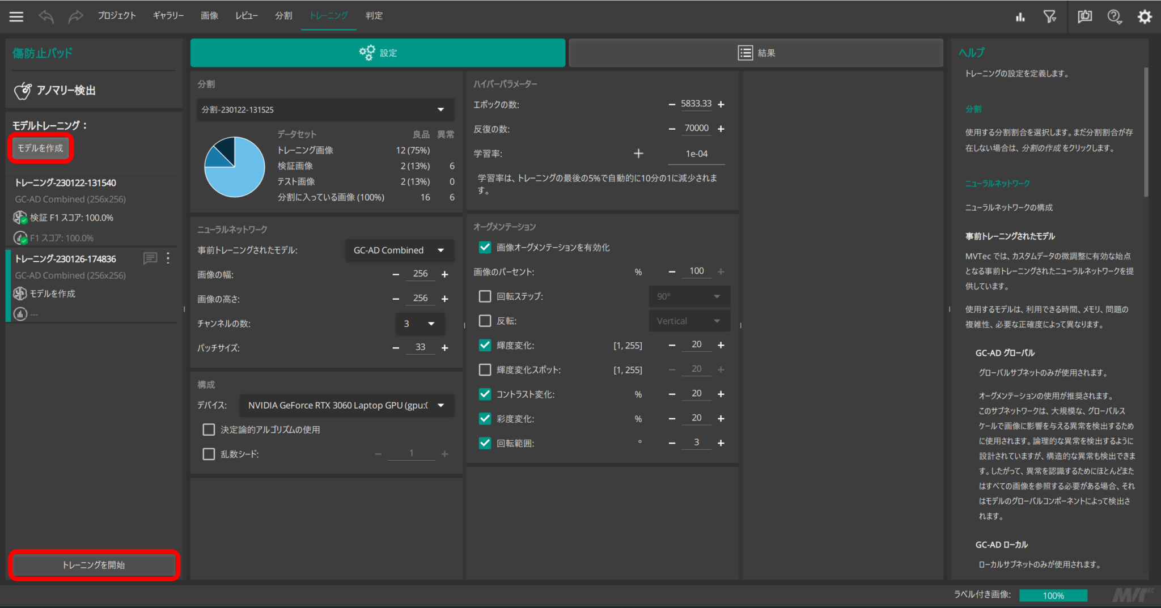Check the 決定論的アルゴリズムの使用 option
1161x608 pixels.
click(209, 430)
